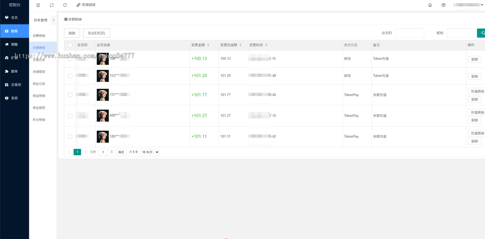This screenshot has width=485, height=239.
Task: Open 消费明细 in the finance submenu
Action: (x=39, y=36)
